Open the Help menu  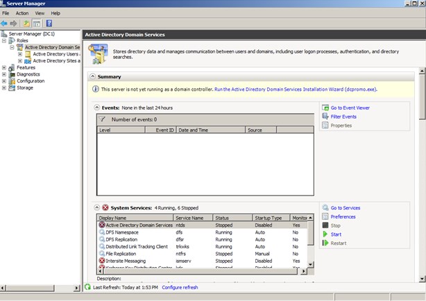(56, 13)
